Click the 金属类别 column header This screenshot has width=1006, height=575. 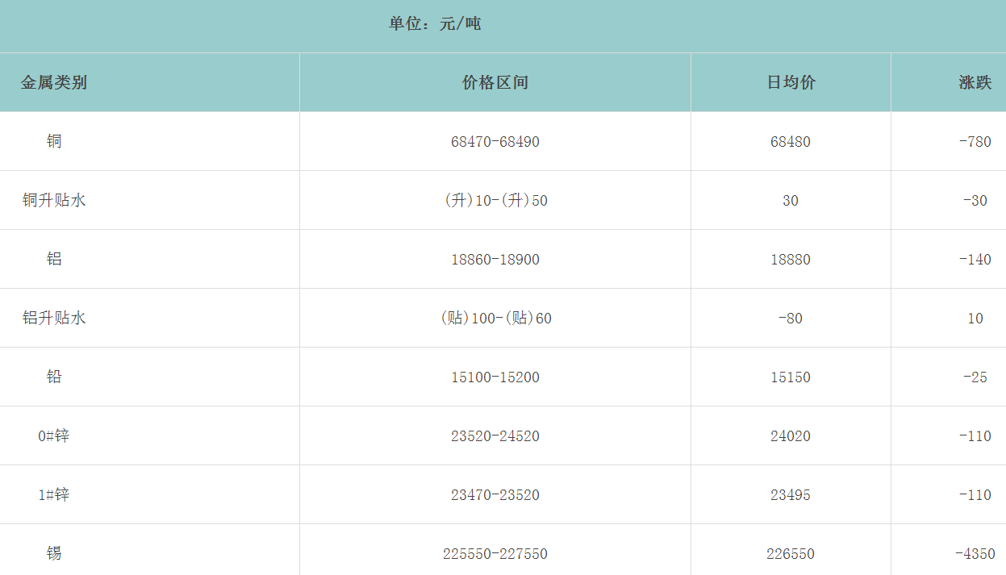pos(54,82)
